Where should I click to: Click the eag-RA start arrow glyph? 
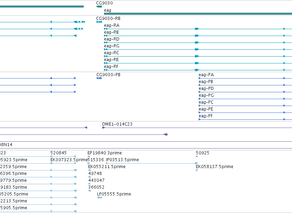(x=106, y=29)
